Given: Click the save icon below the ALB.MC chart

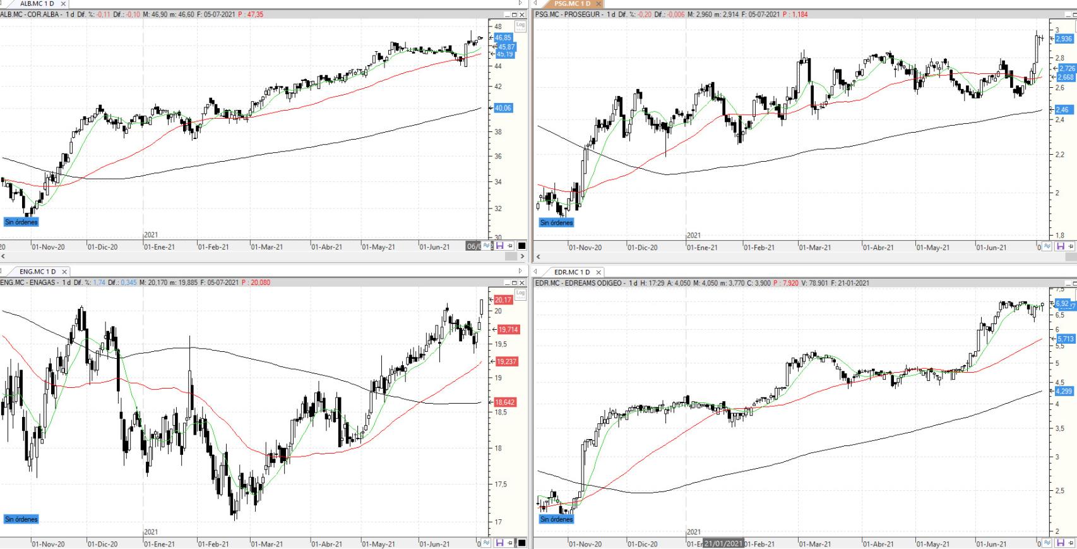Looking at the screenshot, I should pyautogui.click(x=499, y=246).
